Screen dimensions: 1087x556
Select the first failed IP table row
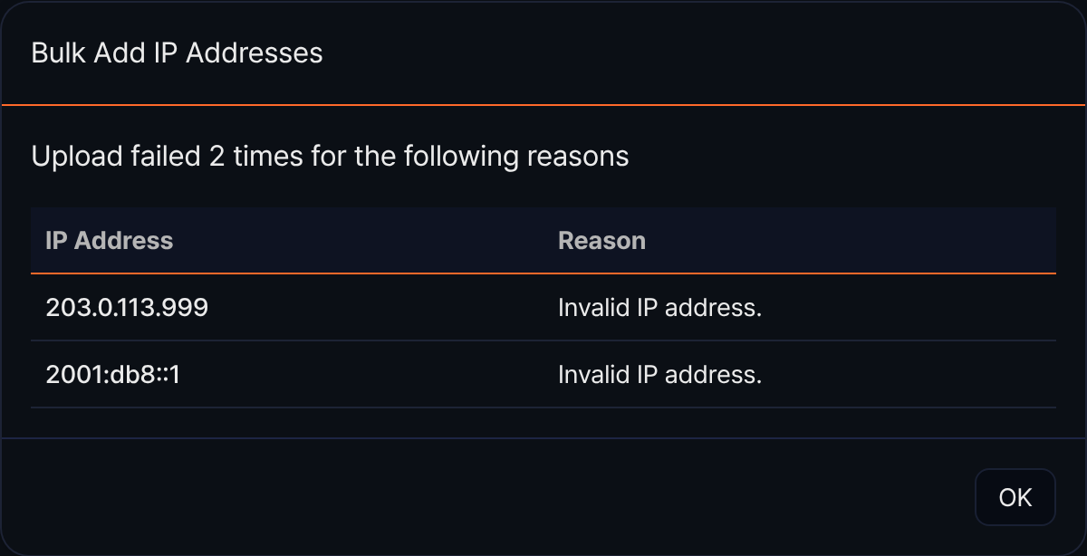click(543, 307)
